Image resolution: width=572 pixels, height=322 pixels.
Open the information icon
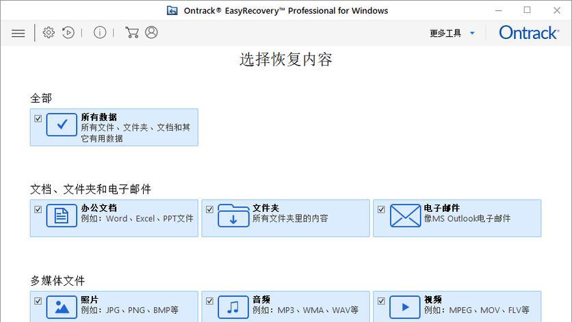(100, 32)
